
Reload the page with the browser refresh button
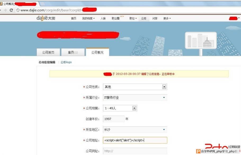click(11, 10)
